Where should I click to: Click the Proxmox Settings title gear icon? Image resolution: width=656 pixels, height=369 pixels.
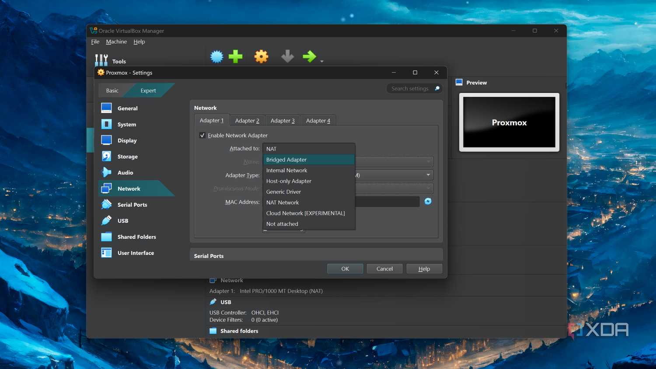(x=101, y=73)
